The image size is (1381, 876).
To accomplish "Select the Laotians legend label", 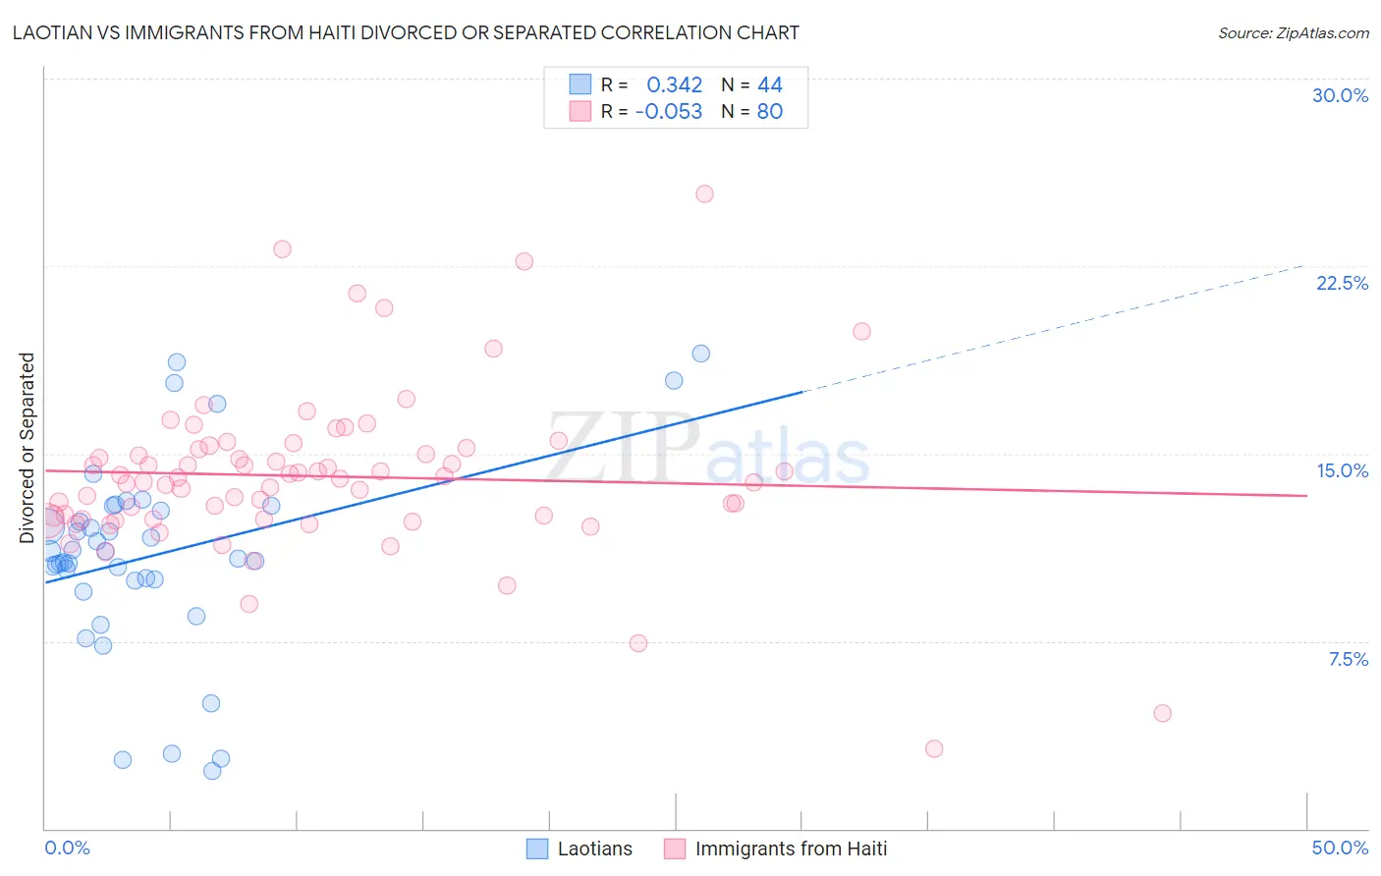I will click(x=595, y=849).
